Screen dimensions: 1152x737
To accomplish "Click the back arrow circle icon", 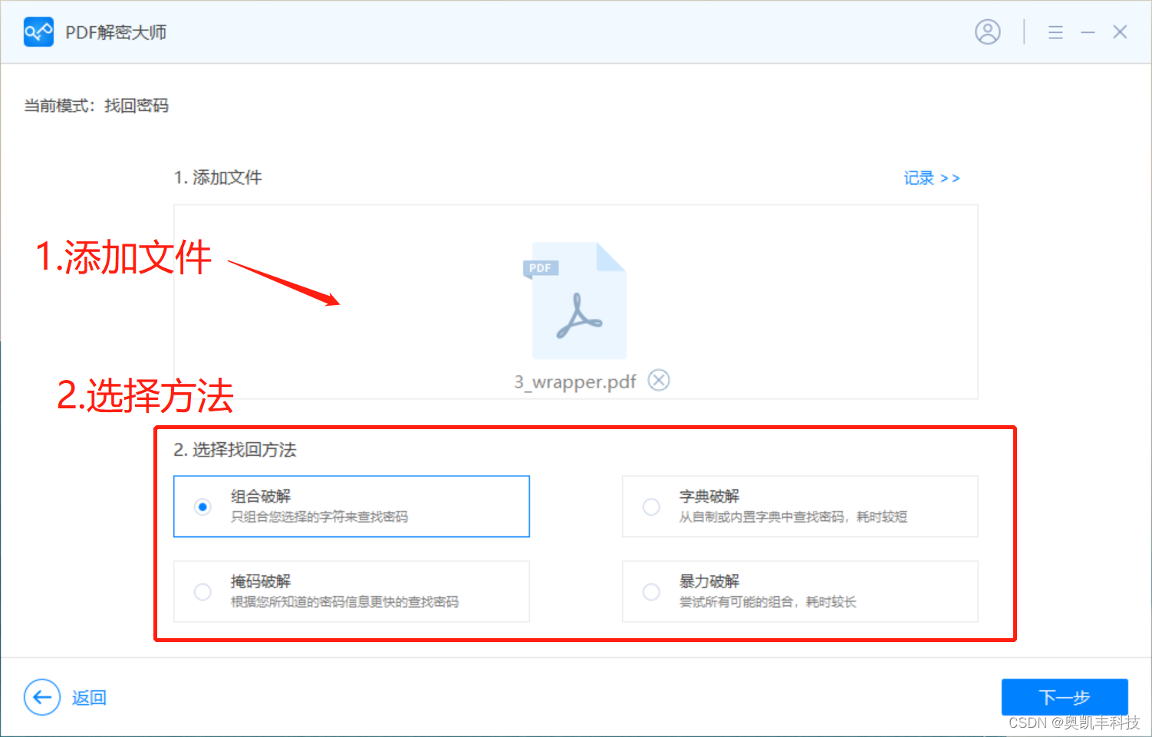I will click(x=42, y=697).
